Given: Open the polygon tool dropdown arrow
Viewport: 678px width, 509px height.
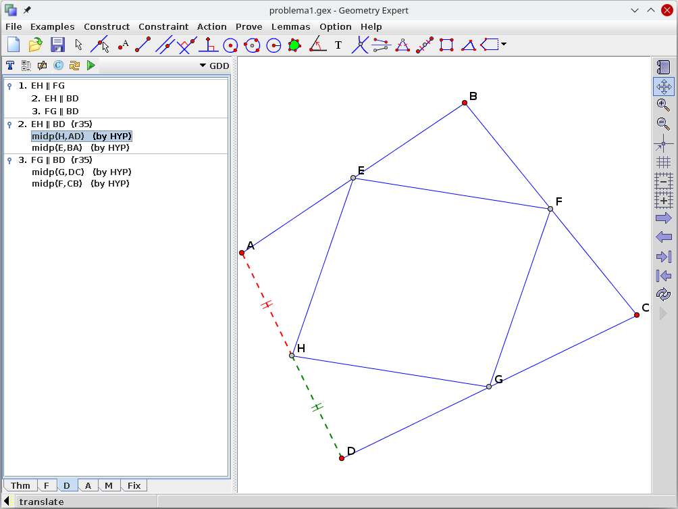Looking at the screenshot, I should (504, 44).
